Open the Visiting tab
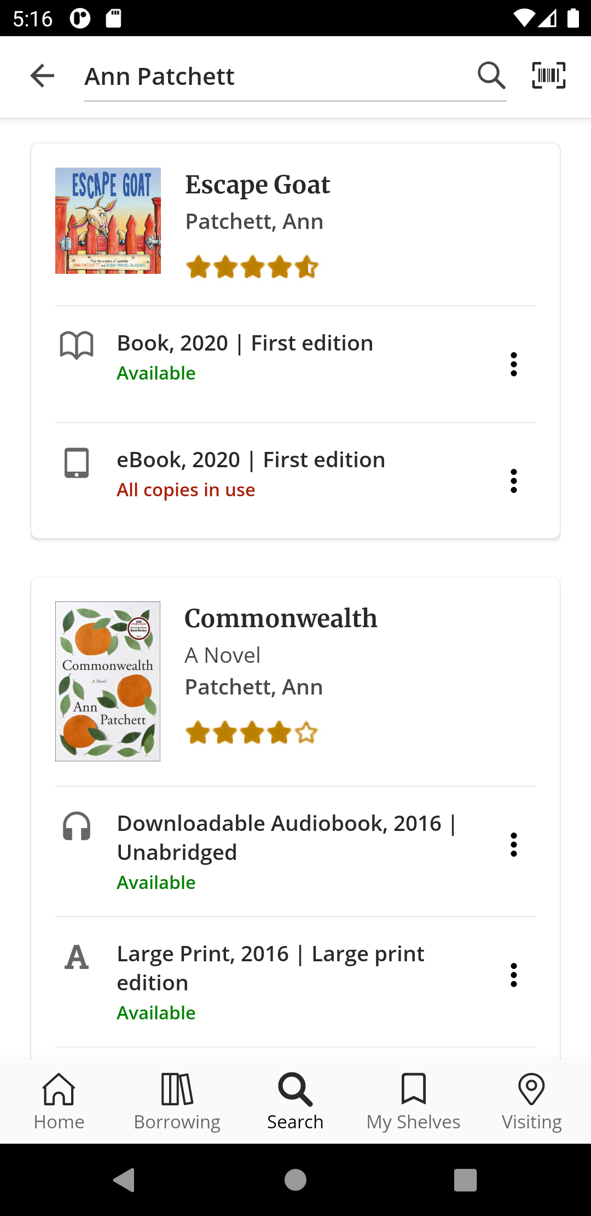591x1216 pixels. [x=532, y=1101]
